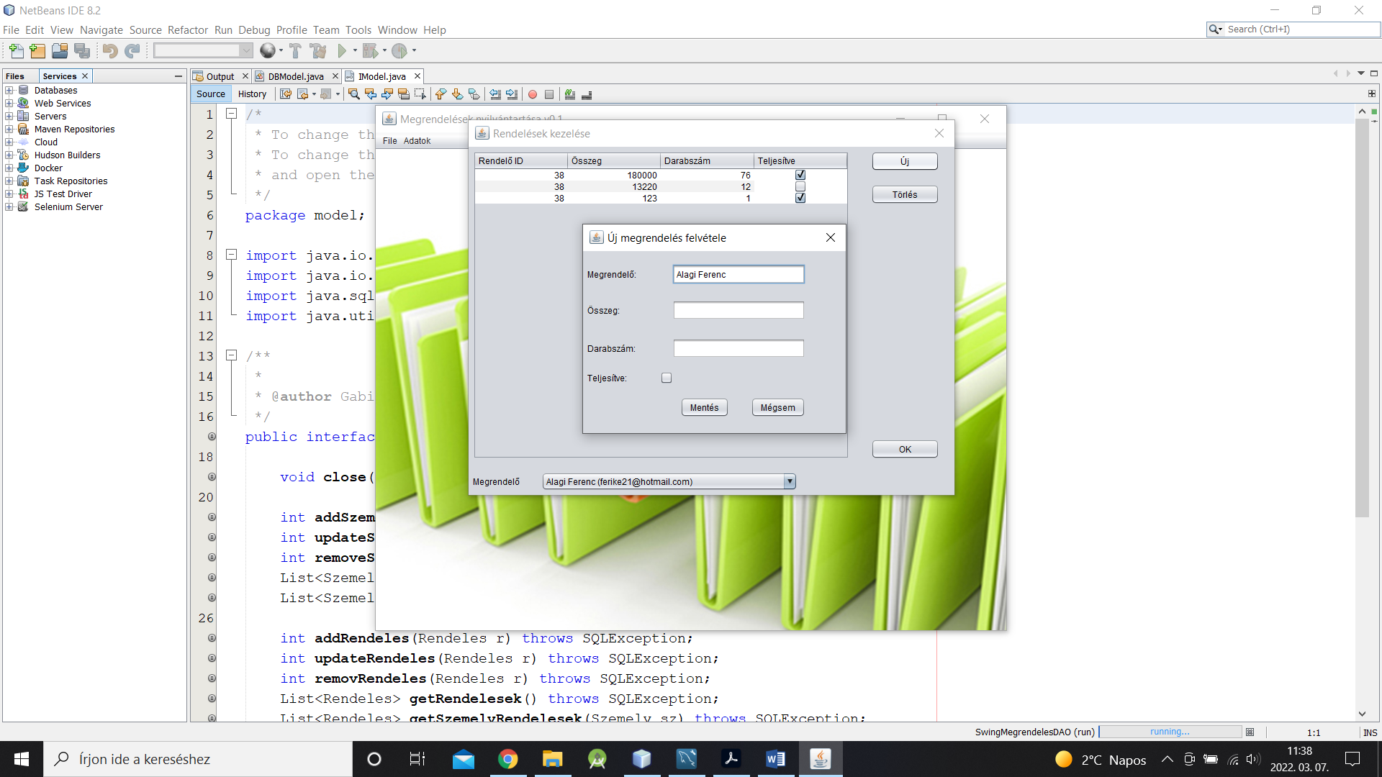Click the Undo toolbar icon
The image size is (1382, 777).
point(109,50)
